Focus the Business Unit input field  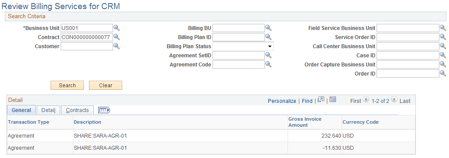(87, 28)
